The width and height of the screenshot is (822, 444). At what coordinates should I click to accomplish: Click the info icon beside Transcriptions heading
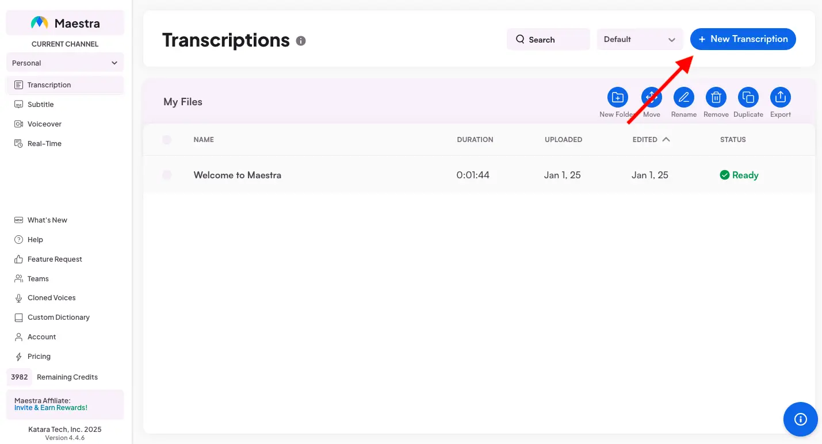301,41
